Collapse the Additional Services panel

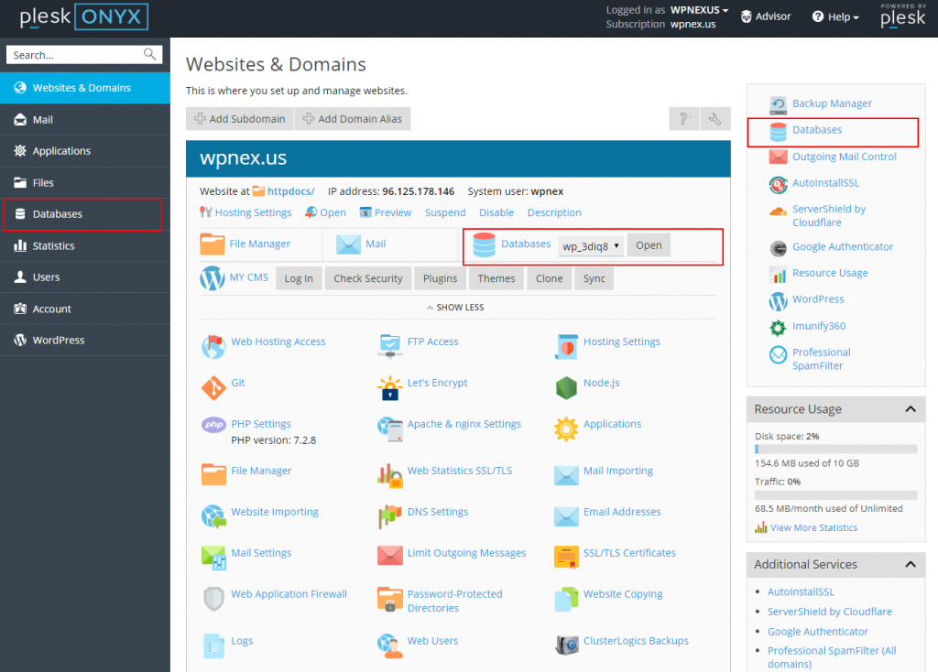[x=910, y=564]
